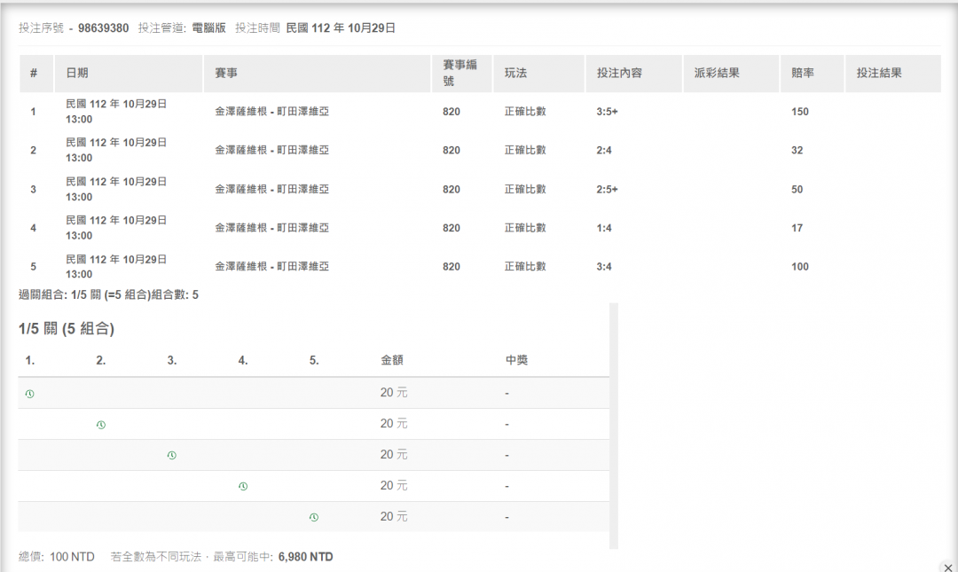
Task: Click bet content 2:4 in row 2
Action: click(x=604, y=151)
